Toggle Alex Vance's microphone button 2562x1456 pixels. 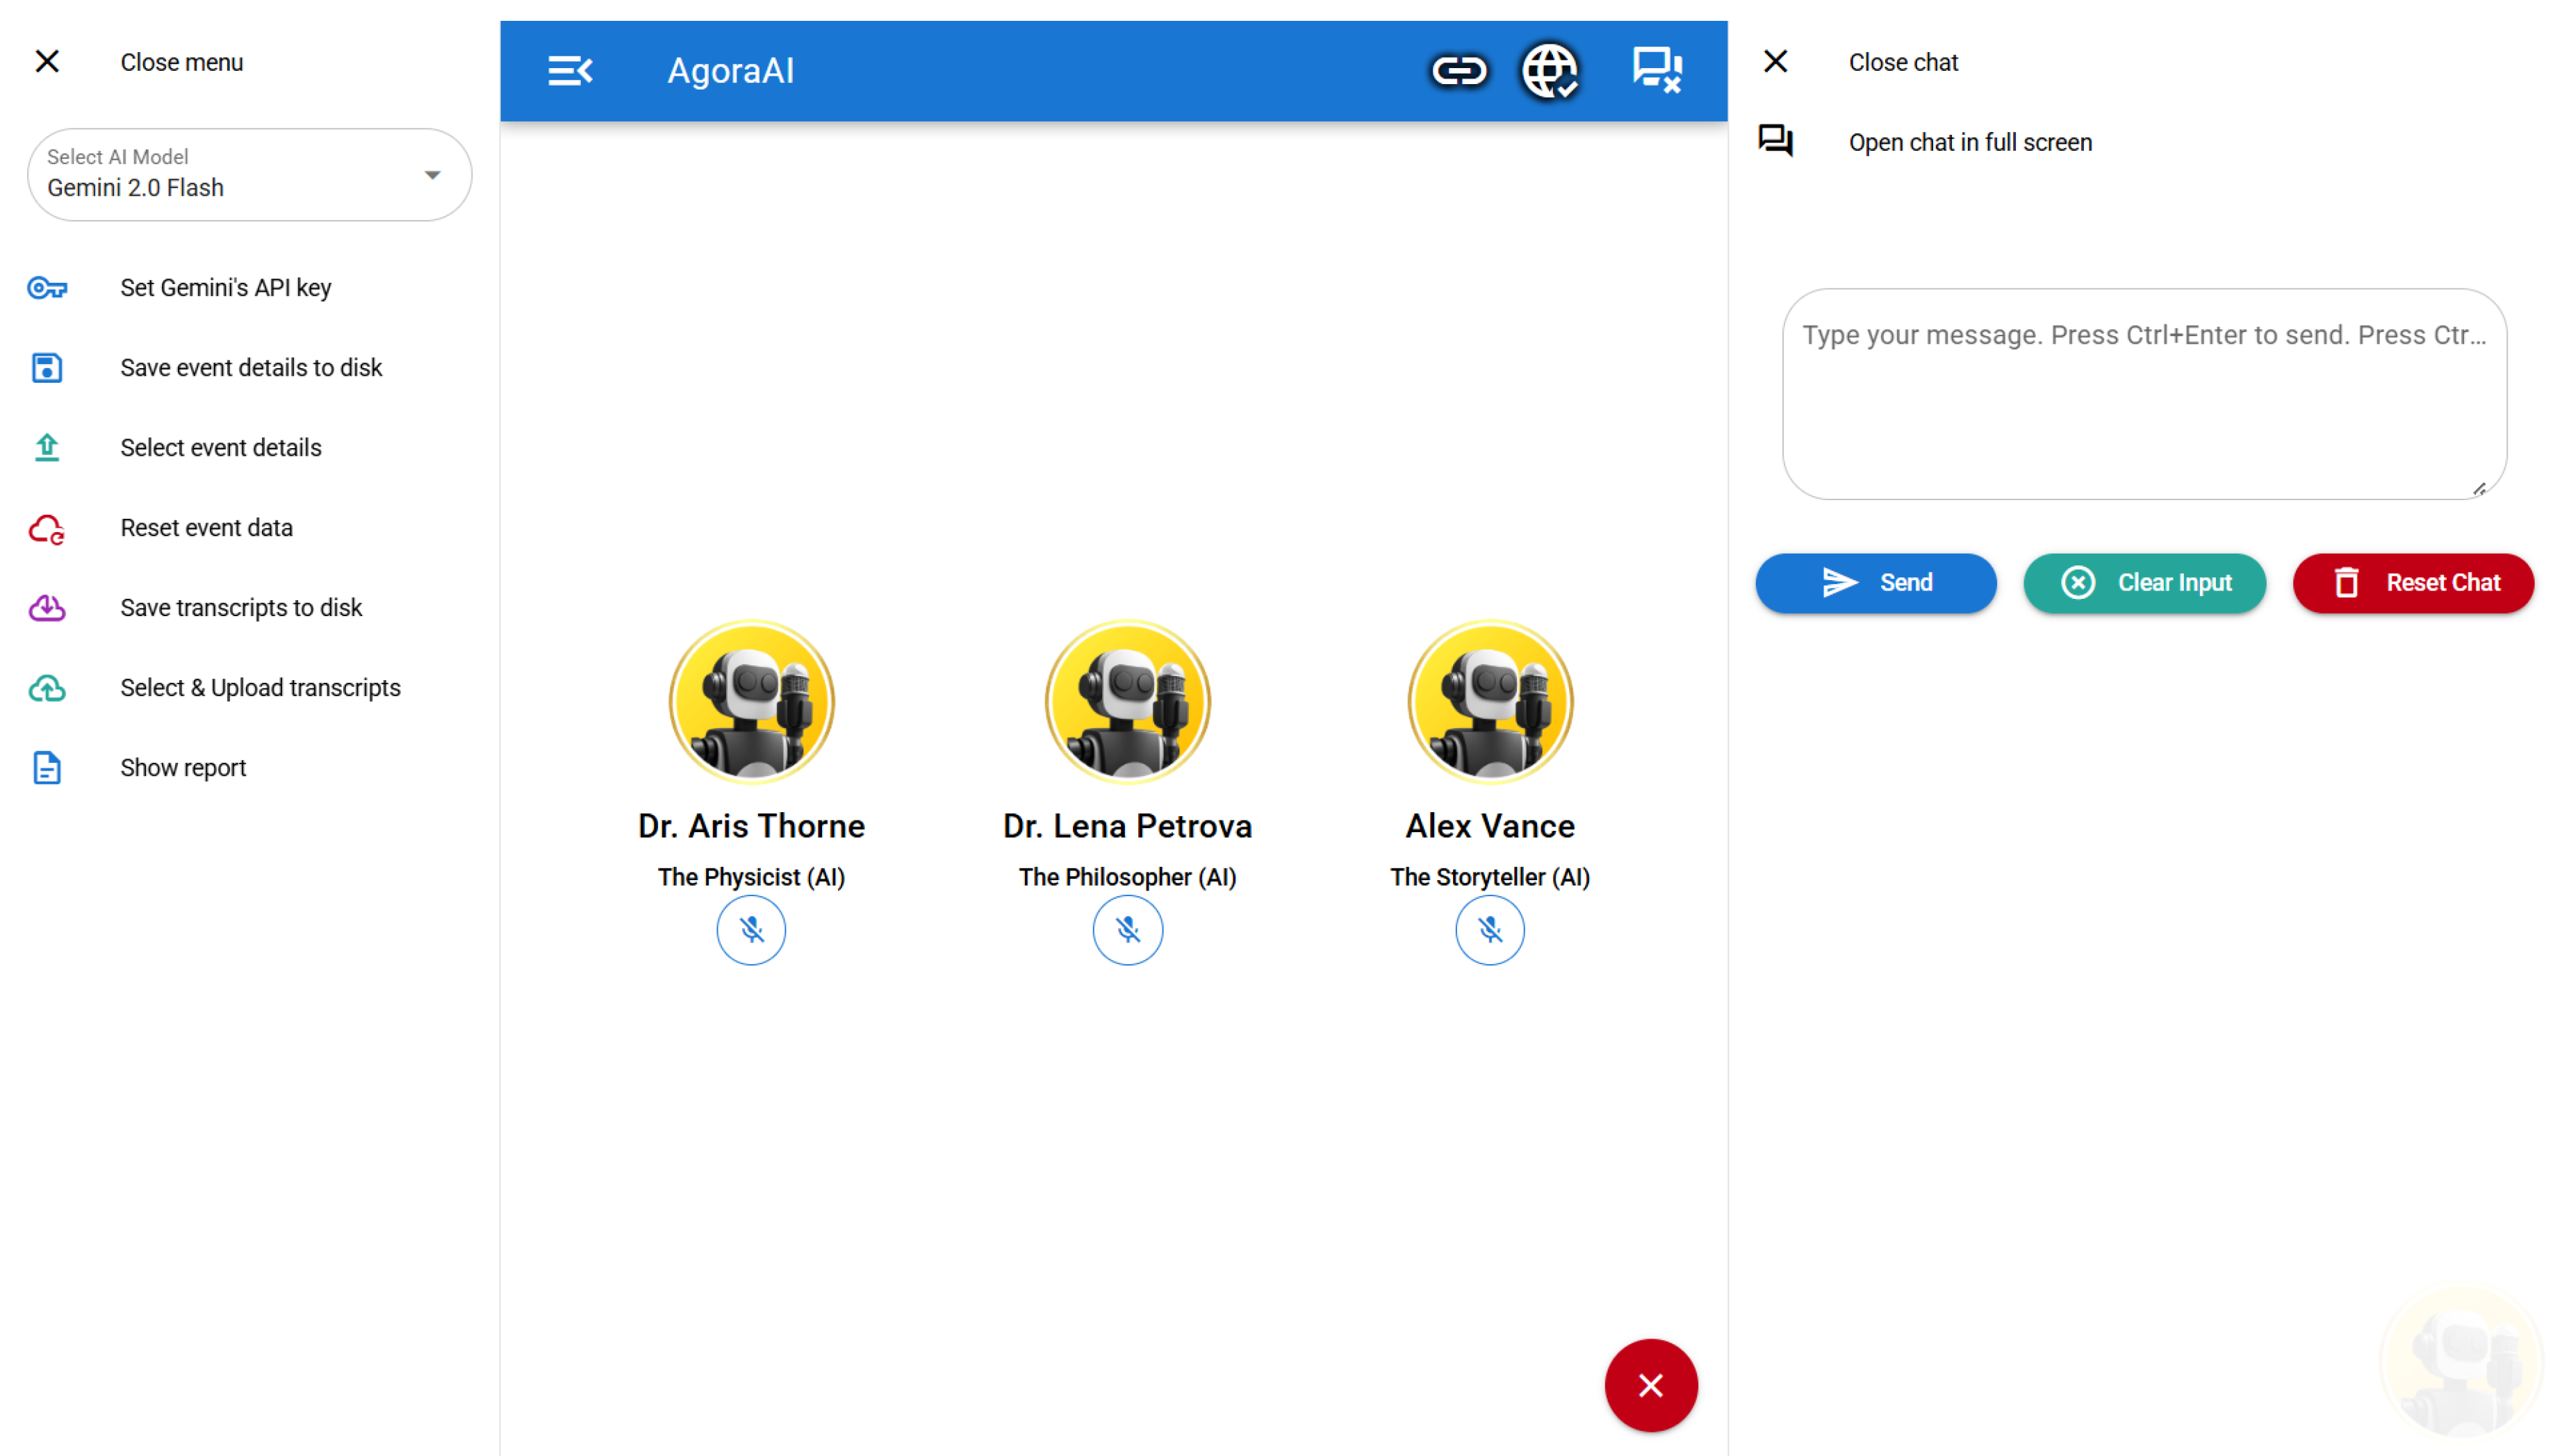[x=1489, y=930]
